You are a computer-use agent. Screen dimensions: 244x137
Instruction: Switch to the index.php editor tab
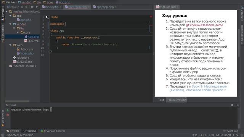(x=52, y=7)
